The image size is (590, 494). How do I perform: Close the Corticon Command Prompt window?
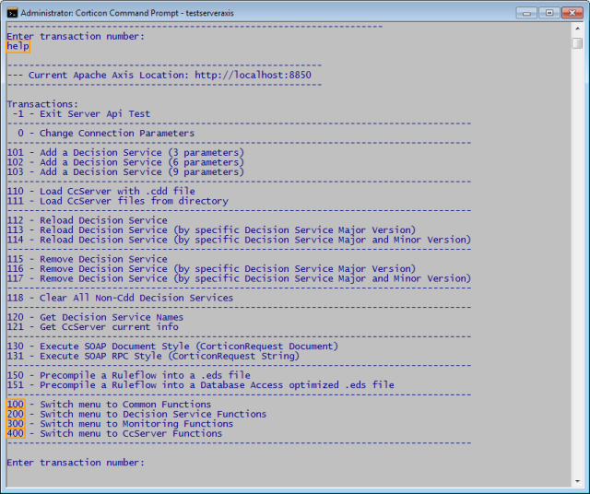(572, 13)
